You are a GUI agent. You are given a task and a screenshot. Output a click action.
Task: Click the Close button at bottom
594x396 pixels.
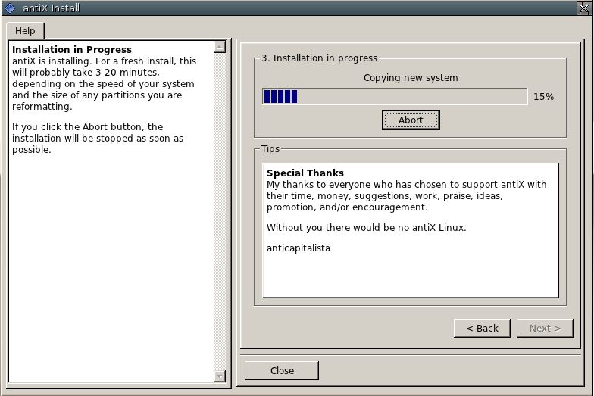[282, 370]
